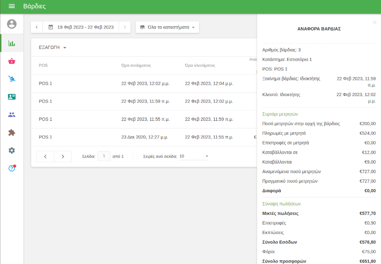
Task: Open the reports bar chart icon
Action: [x=12, y=43]
